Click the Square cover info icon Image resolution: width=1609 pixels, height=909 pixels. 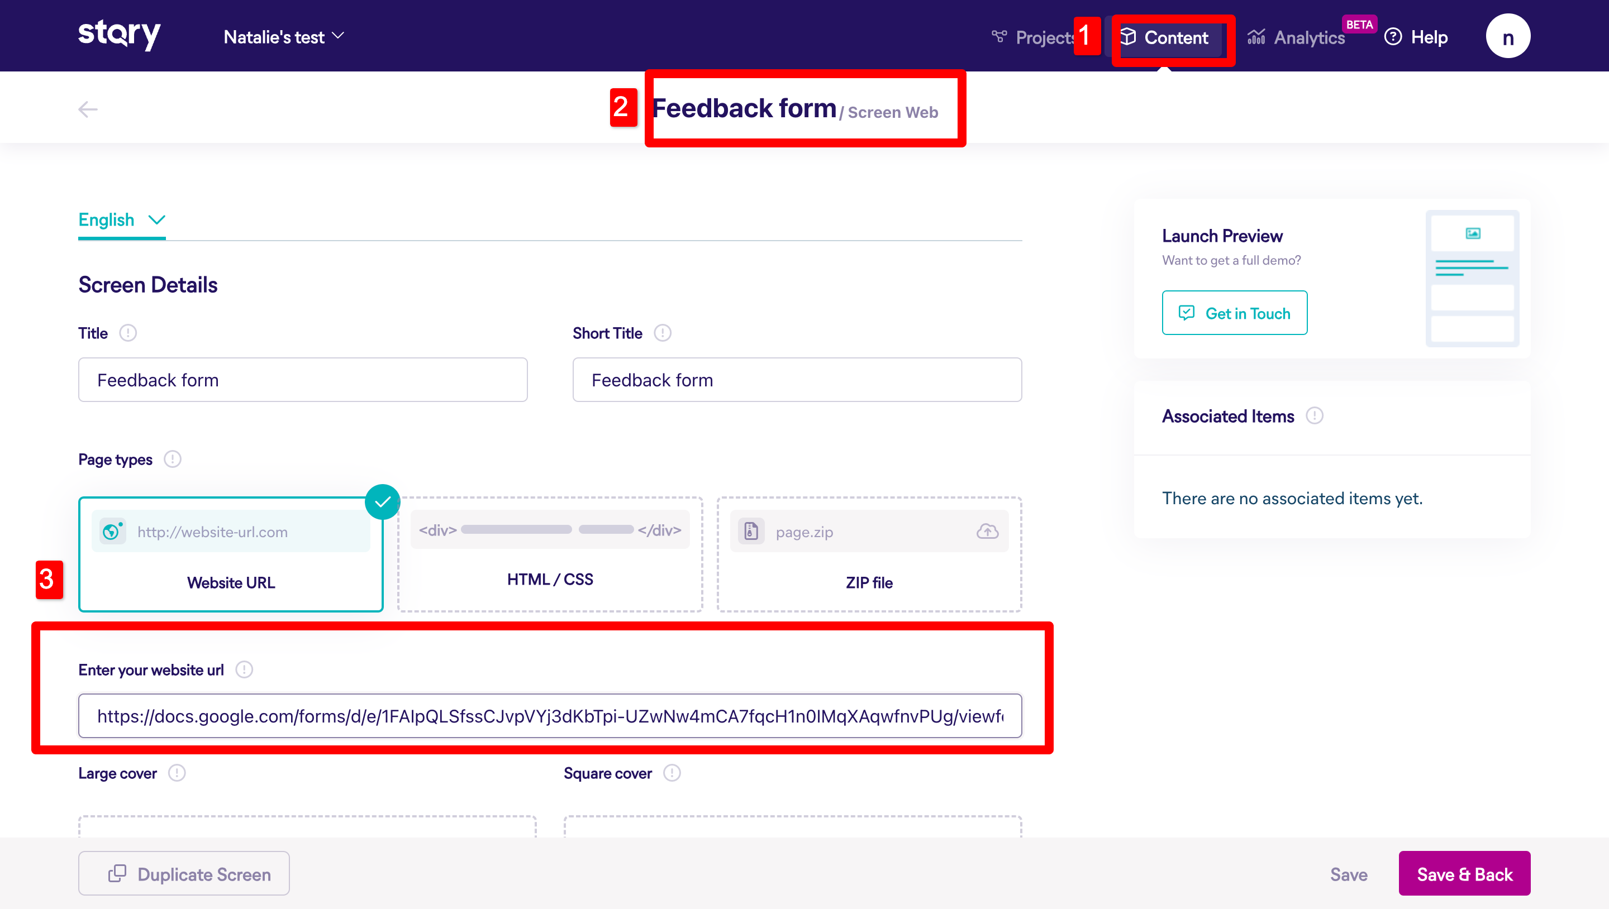pyautogui.click(x=672, y=773)
